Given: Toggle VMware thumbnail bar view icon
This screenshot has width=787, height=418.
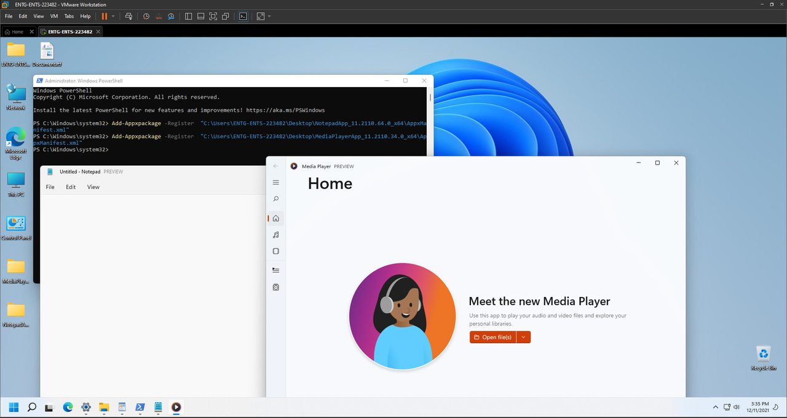Looking at the screenshot, I should click(x=201, y=16).
